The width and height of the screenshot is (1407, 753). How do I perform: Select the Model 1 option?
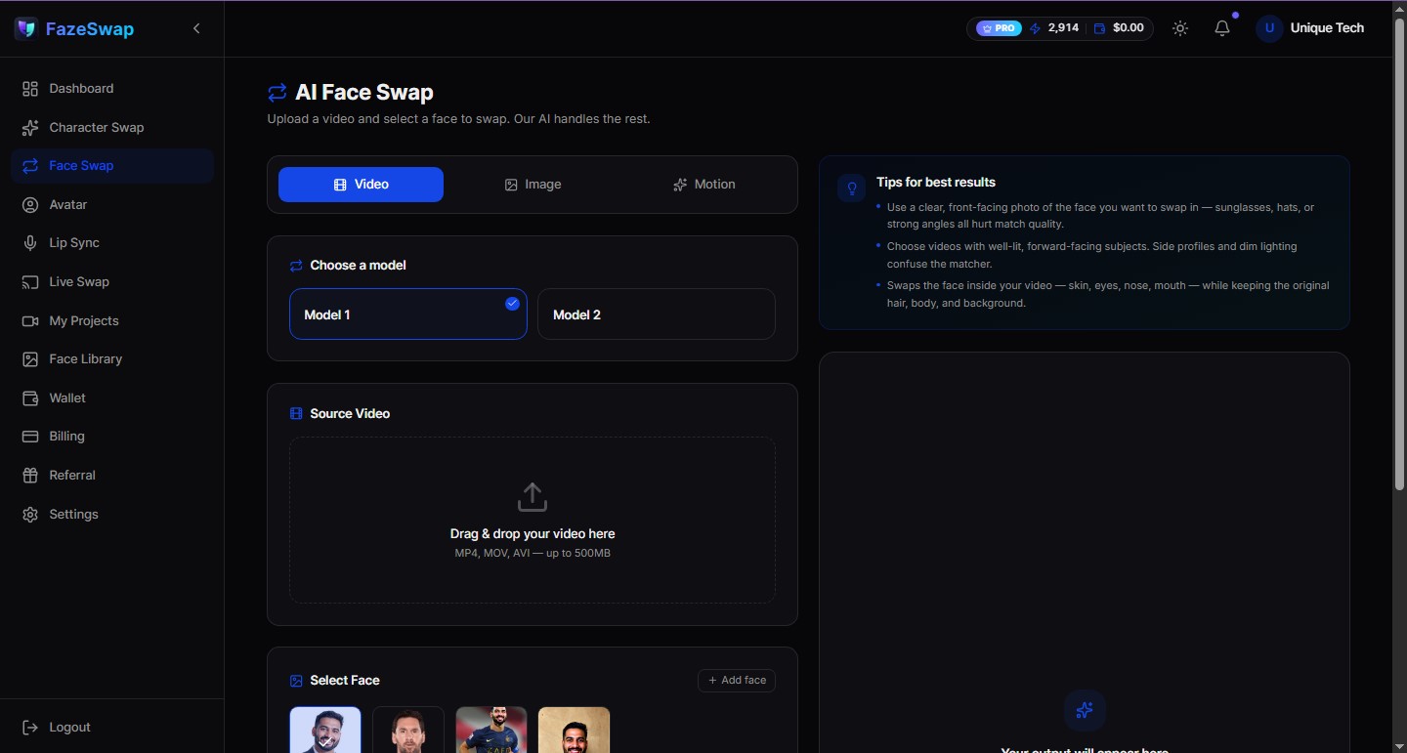pyautogui.click(x=408, y=314)
